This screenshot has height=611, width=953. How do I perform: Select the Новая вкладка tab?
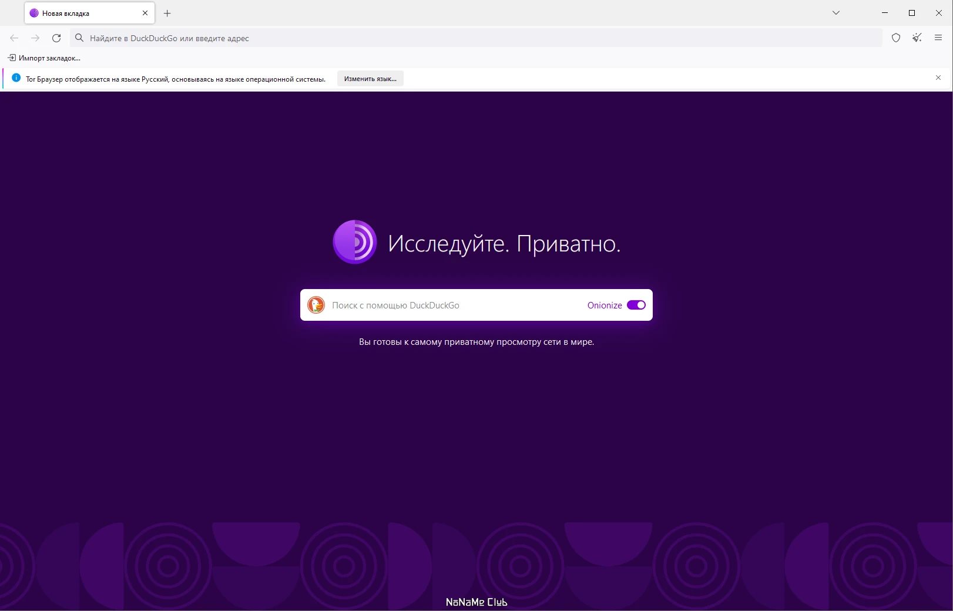tap(89, 13)
